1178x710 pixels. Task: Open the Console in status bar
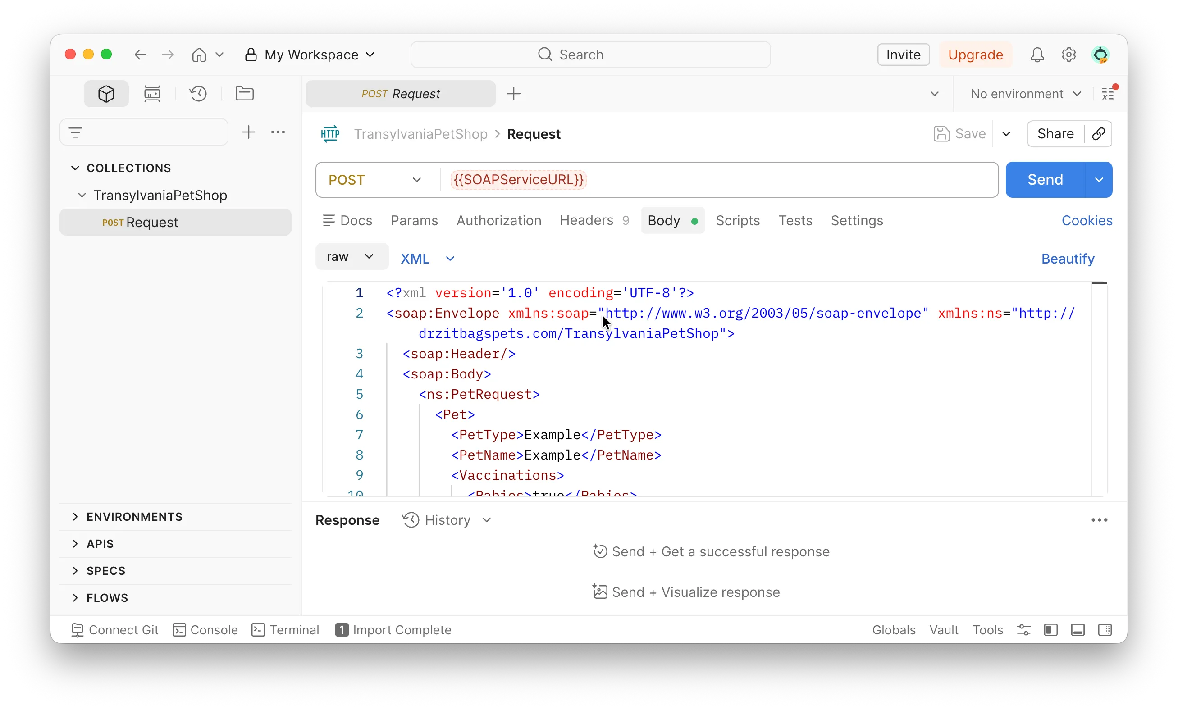[x=205, y=630]
